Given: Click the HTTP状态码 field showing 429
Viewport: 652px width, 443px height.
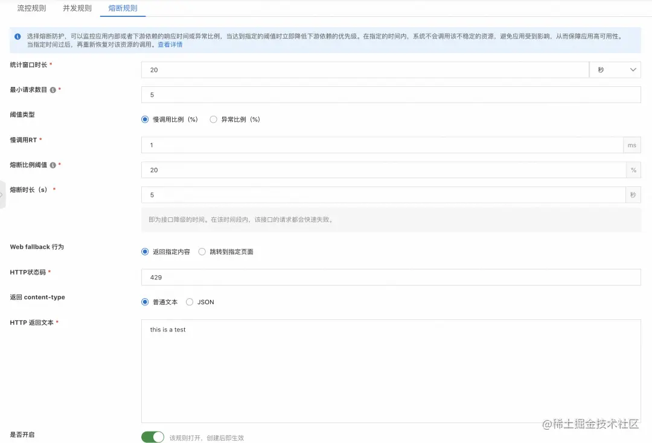Looking at the screenshot, I should tap(391, 277).
